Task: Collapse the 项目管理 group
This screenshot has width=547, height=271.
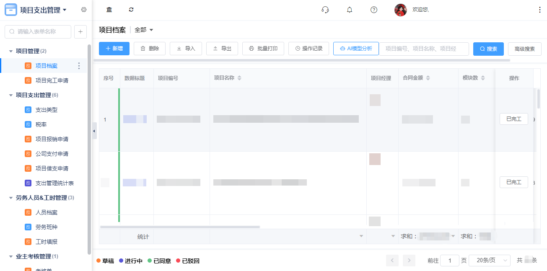Action: (x=11, y=51)
